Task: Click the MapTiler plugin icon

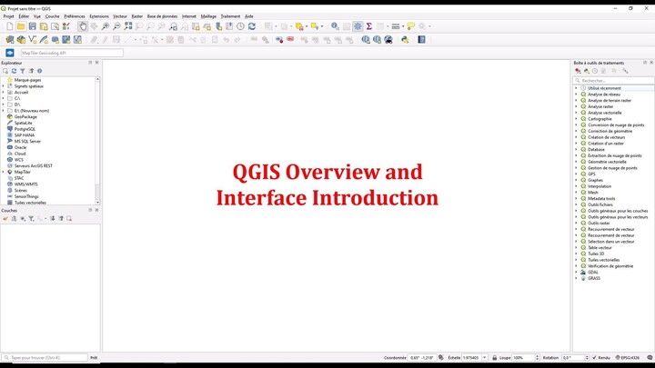Action: pos(10,53)
